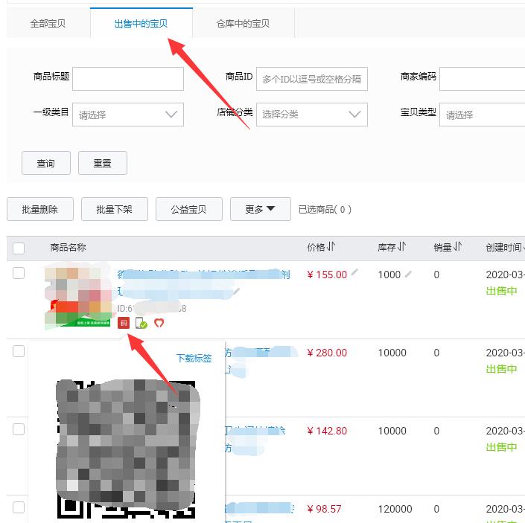Viewport: 525px width, 523px height.
Task: Sort by stock column arrows
Action: [401, 247]
